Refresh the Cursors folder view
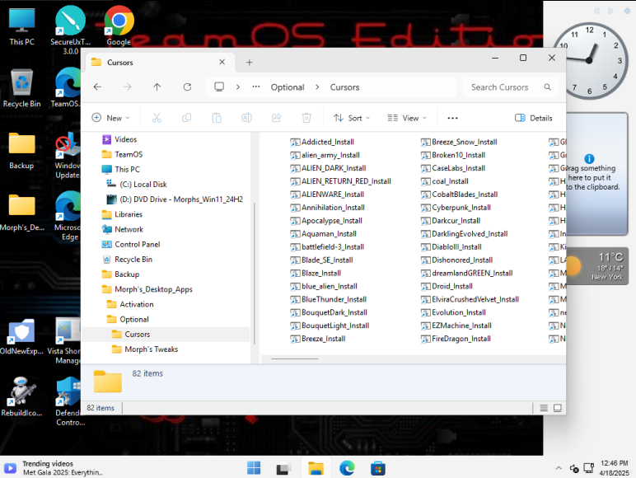 click(x=187, y=87)
